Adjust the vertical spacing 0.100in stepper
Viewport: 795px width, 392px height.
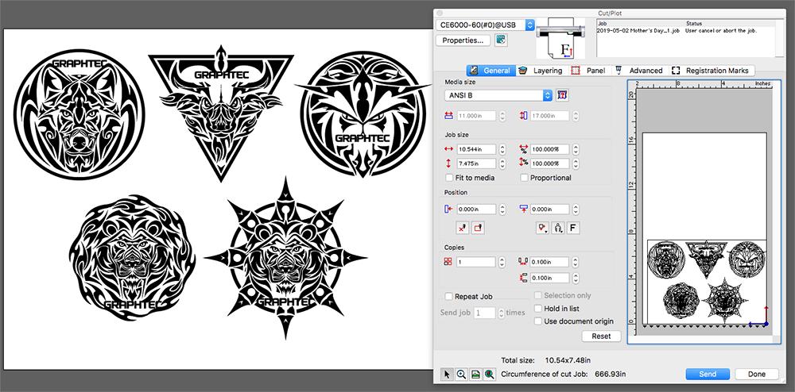pyautogui.click(x=576, y=279)
